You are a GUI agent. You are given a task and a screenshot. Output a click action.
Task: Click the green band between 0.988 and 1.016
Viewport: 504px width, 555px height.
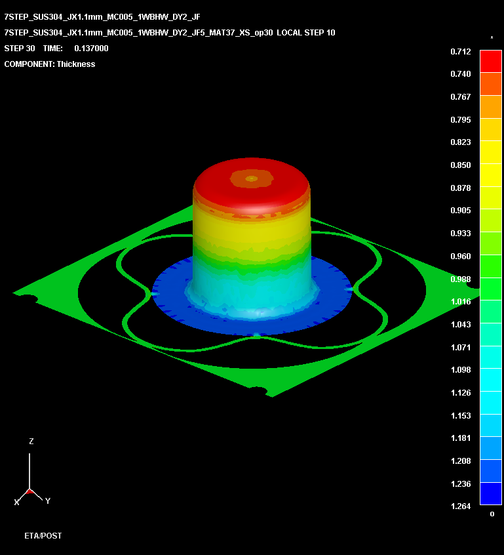490,289
